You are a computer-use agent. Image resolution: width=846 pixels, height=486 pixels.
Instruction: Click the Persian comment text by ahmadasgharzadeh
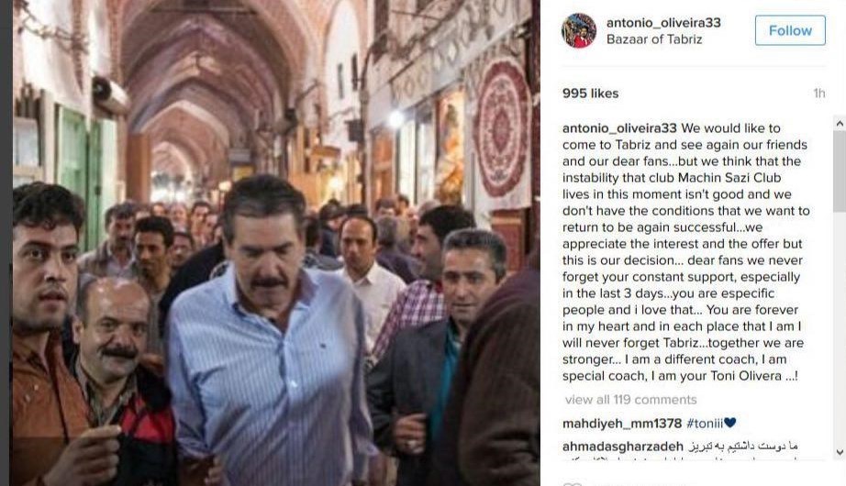743,447
